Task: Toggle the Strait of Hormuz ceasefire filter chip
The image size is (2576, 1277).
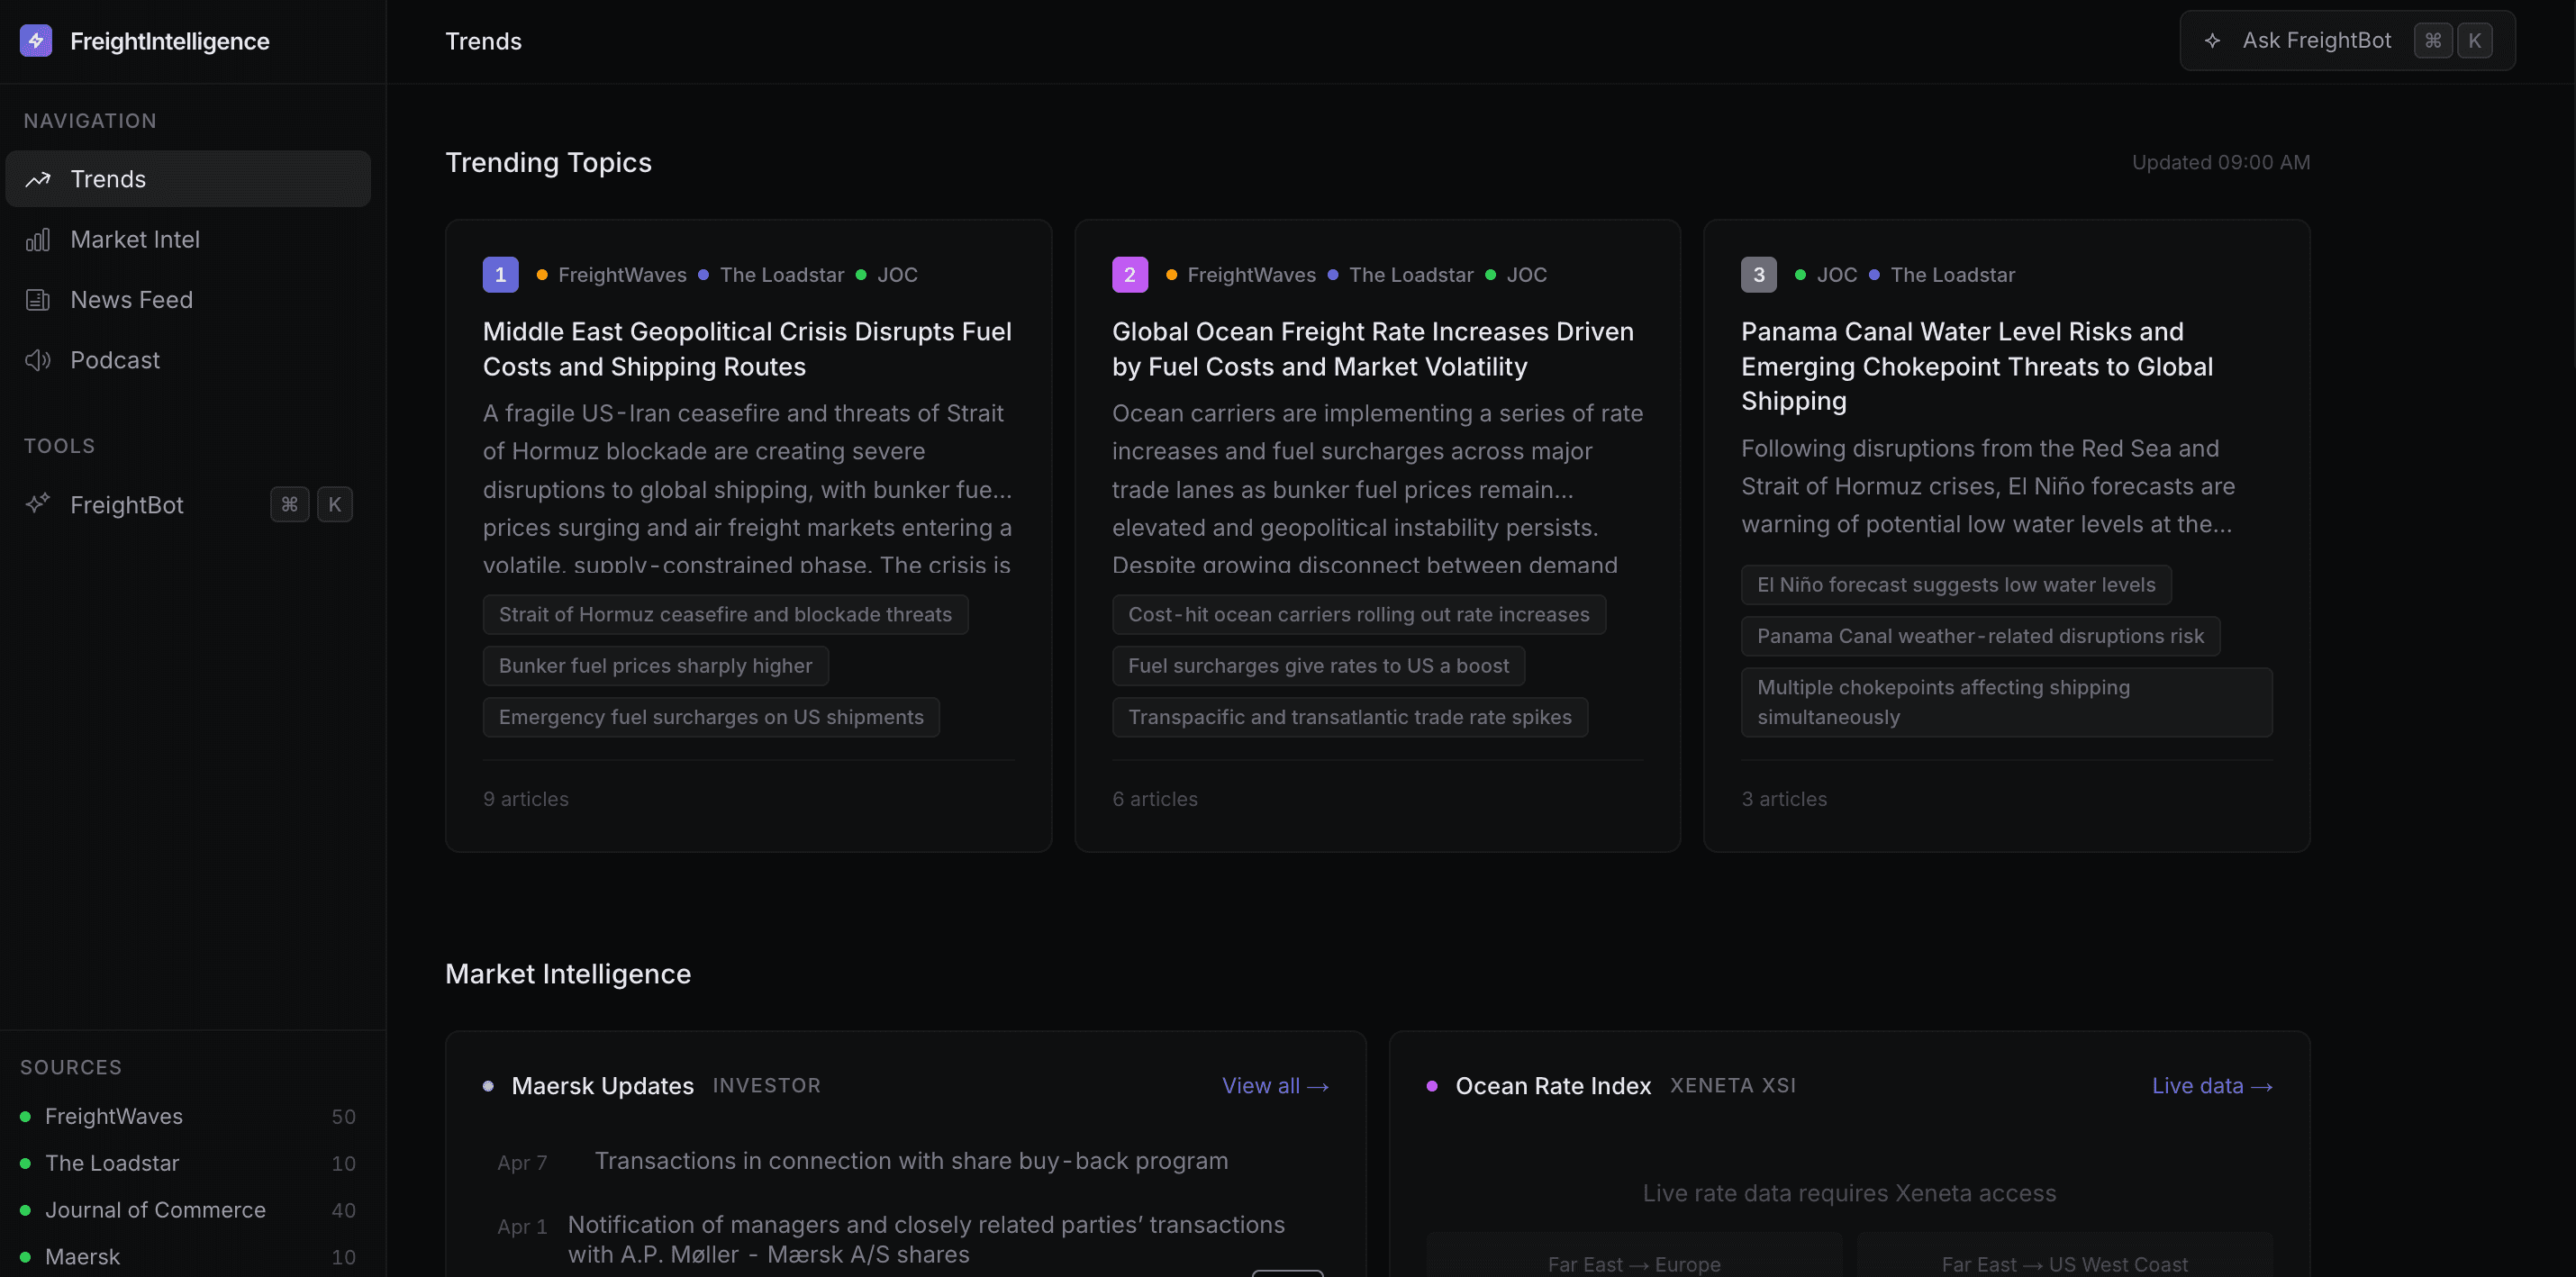Action: (x=725, y=614)
